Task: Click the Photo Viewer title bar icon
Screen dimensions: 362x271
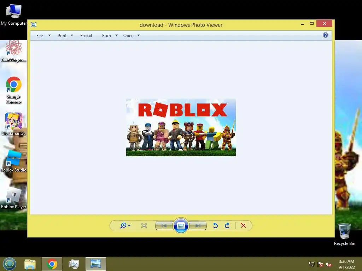Action: (34, 25)
